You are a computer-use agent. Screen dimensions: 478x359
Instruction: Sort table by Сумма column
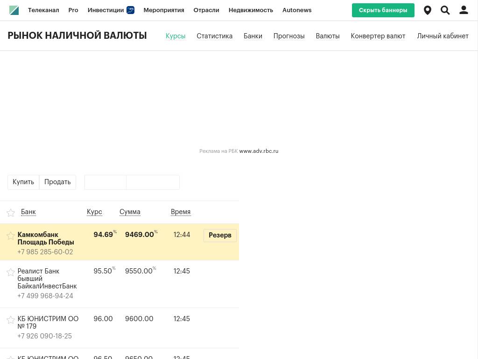tap(130, 212)
